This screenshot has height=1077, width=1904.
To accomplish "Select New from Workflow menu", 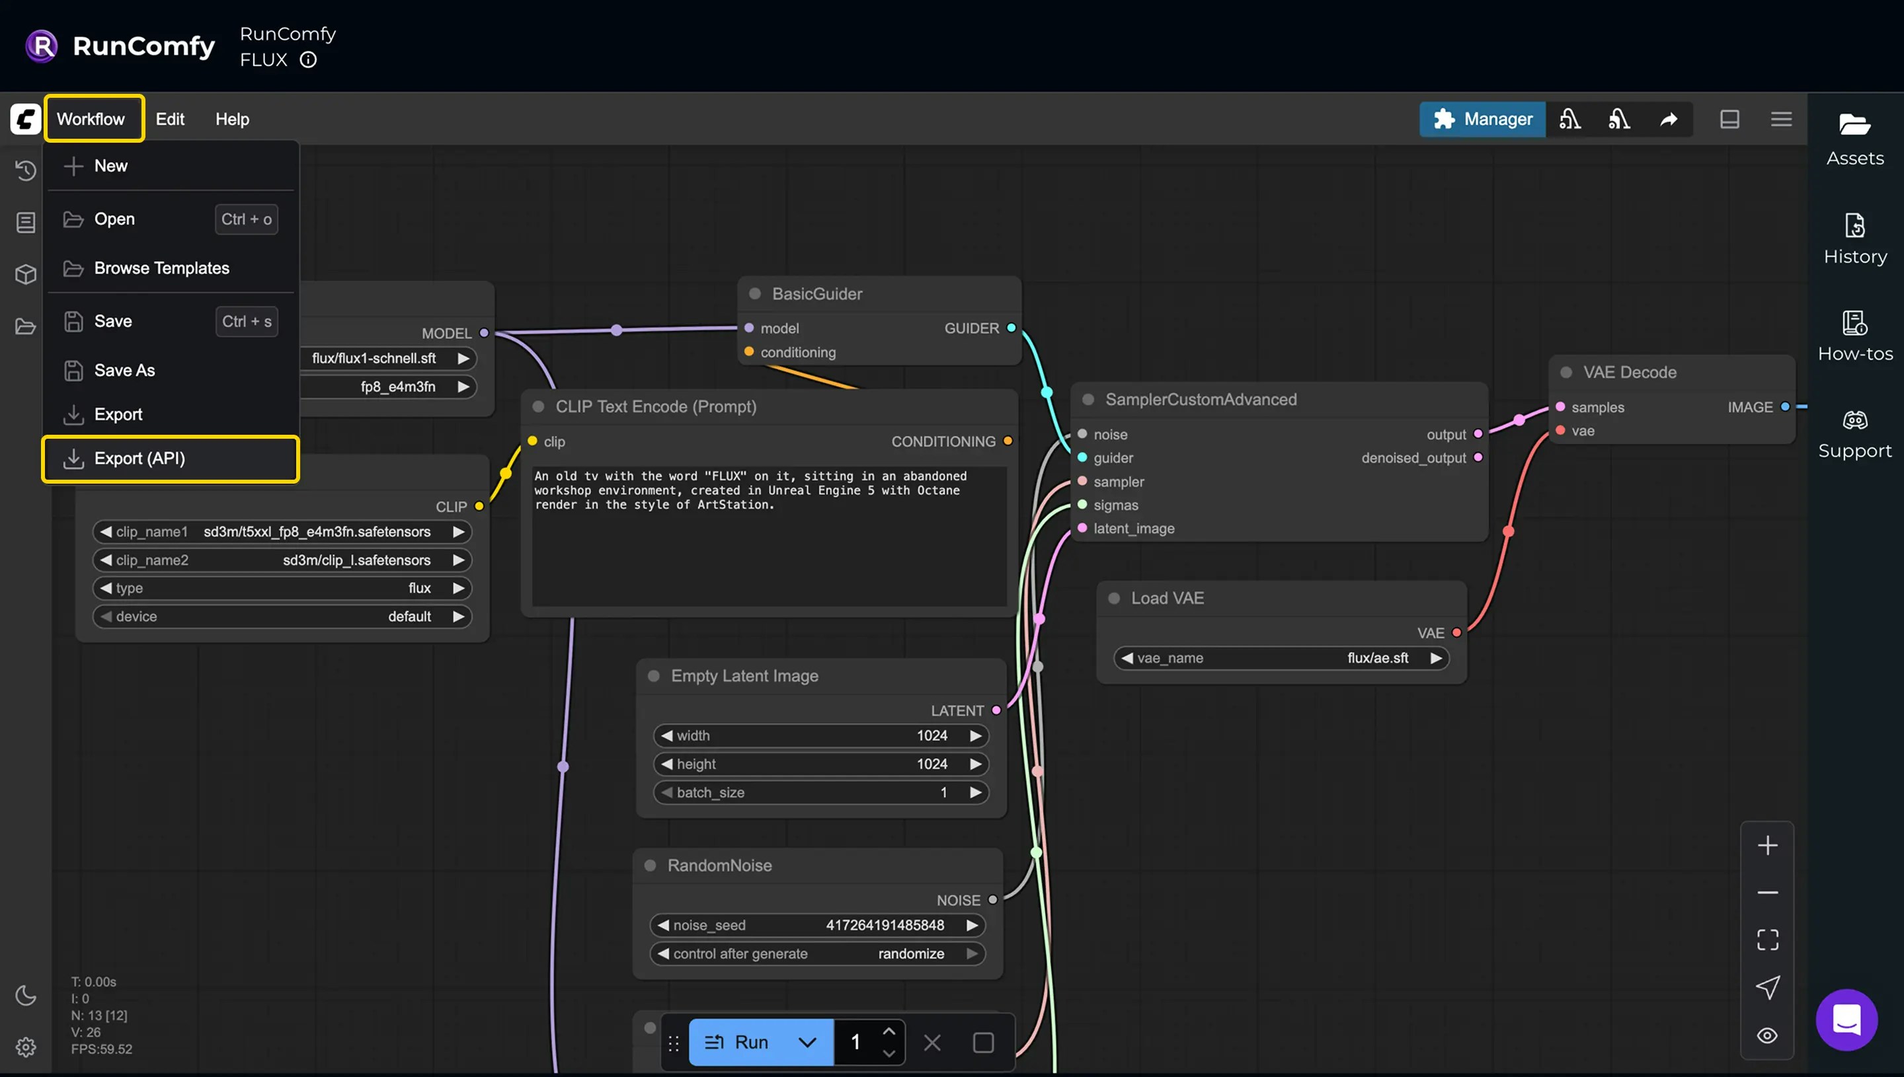I will coord(171,166).
